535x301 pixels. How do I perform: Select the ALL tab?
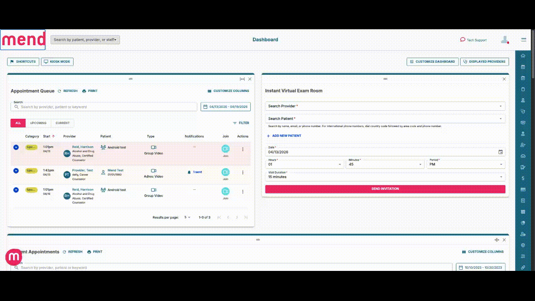click(18, 123)
